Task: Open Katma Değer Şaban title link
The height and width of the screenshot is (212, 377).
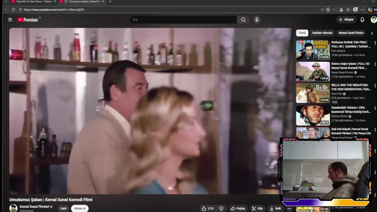Action: [x=350, y=66]
